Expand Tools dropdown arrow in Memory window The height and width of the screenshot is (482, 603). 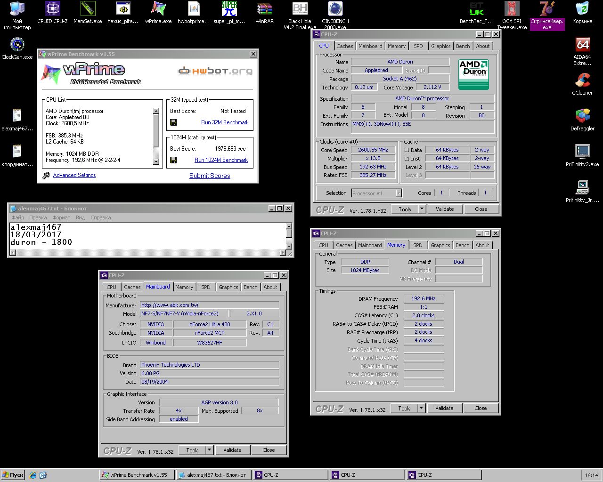(421, 408)
